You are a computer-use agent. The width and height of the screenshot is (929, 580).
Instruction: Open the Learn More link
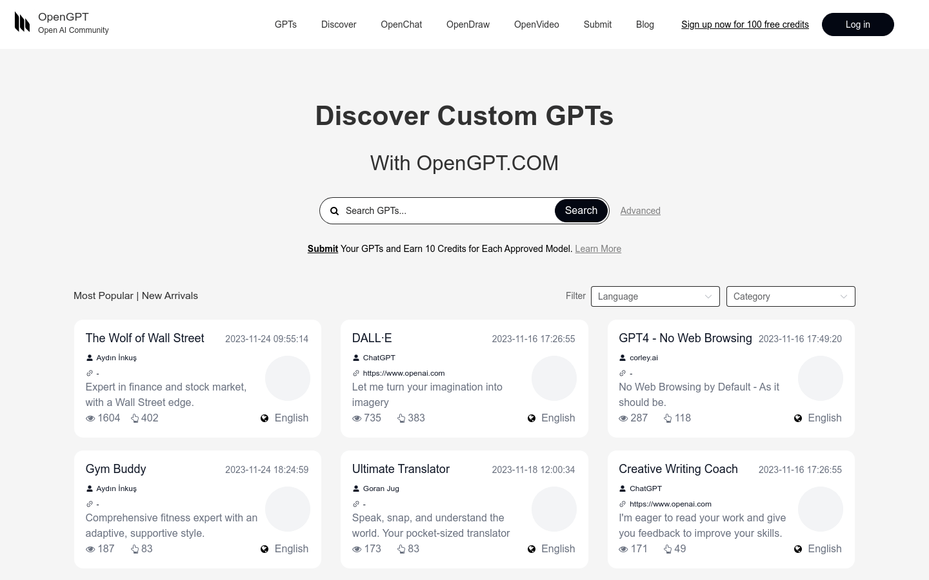598,249
